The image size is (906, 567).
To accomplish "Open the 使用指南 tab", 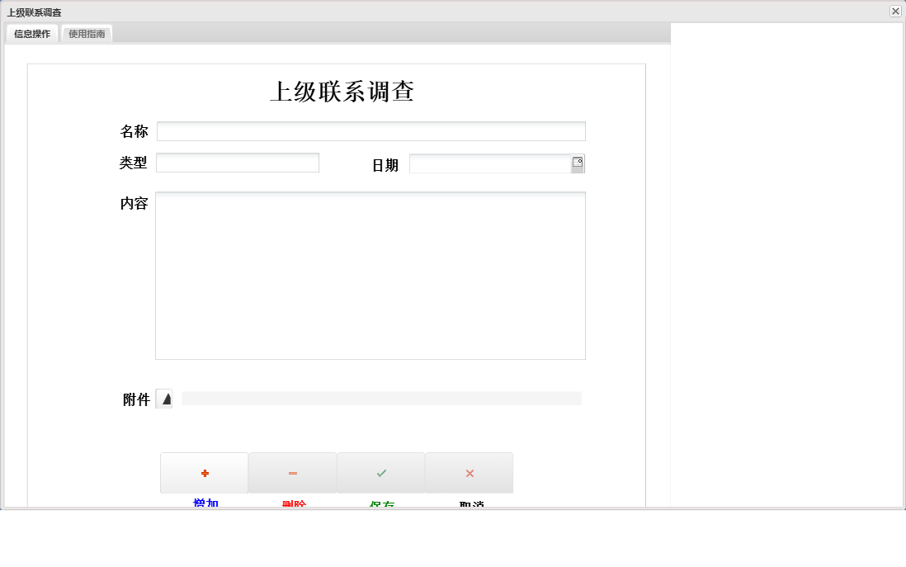I will [86, 34].
